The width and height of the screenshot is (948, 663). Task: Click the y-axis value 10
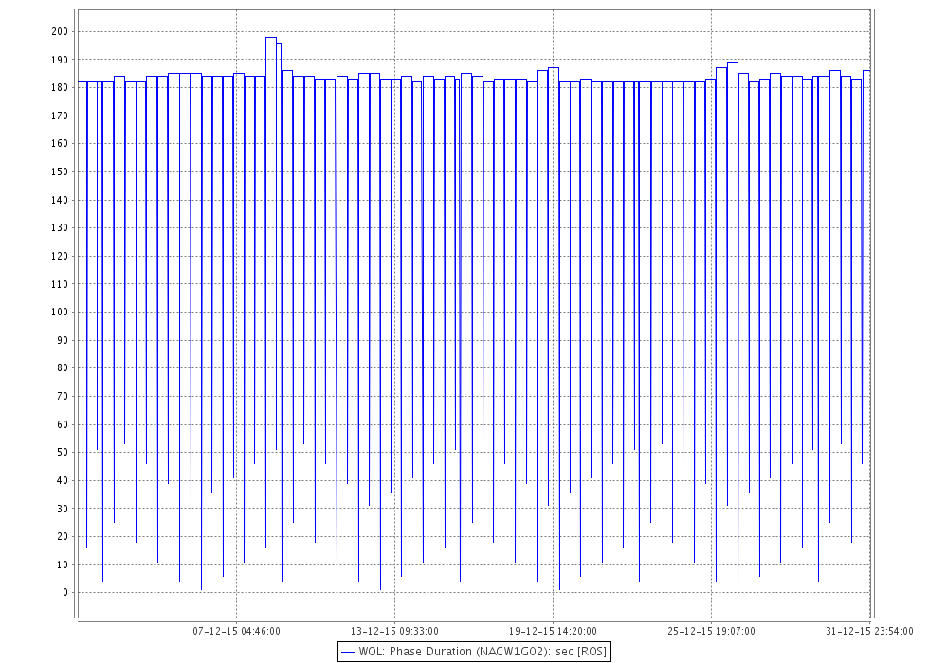click(63, 564)
